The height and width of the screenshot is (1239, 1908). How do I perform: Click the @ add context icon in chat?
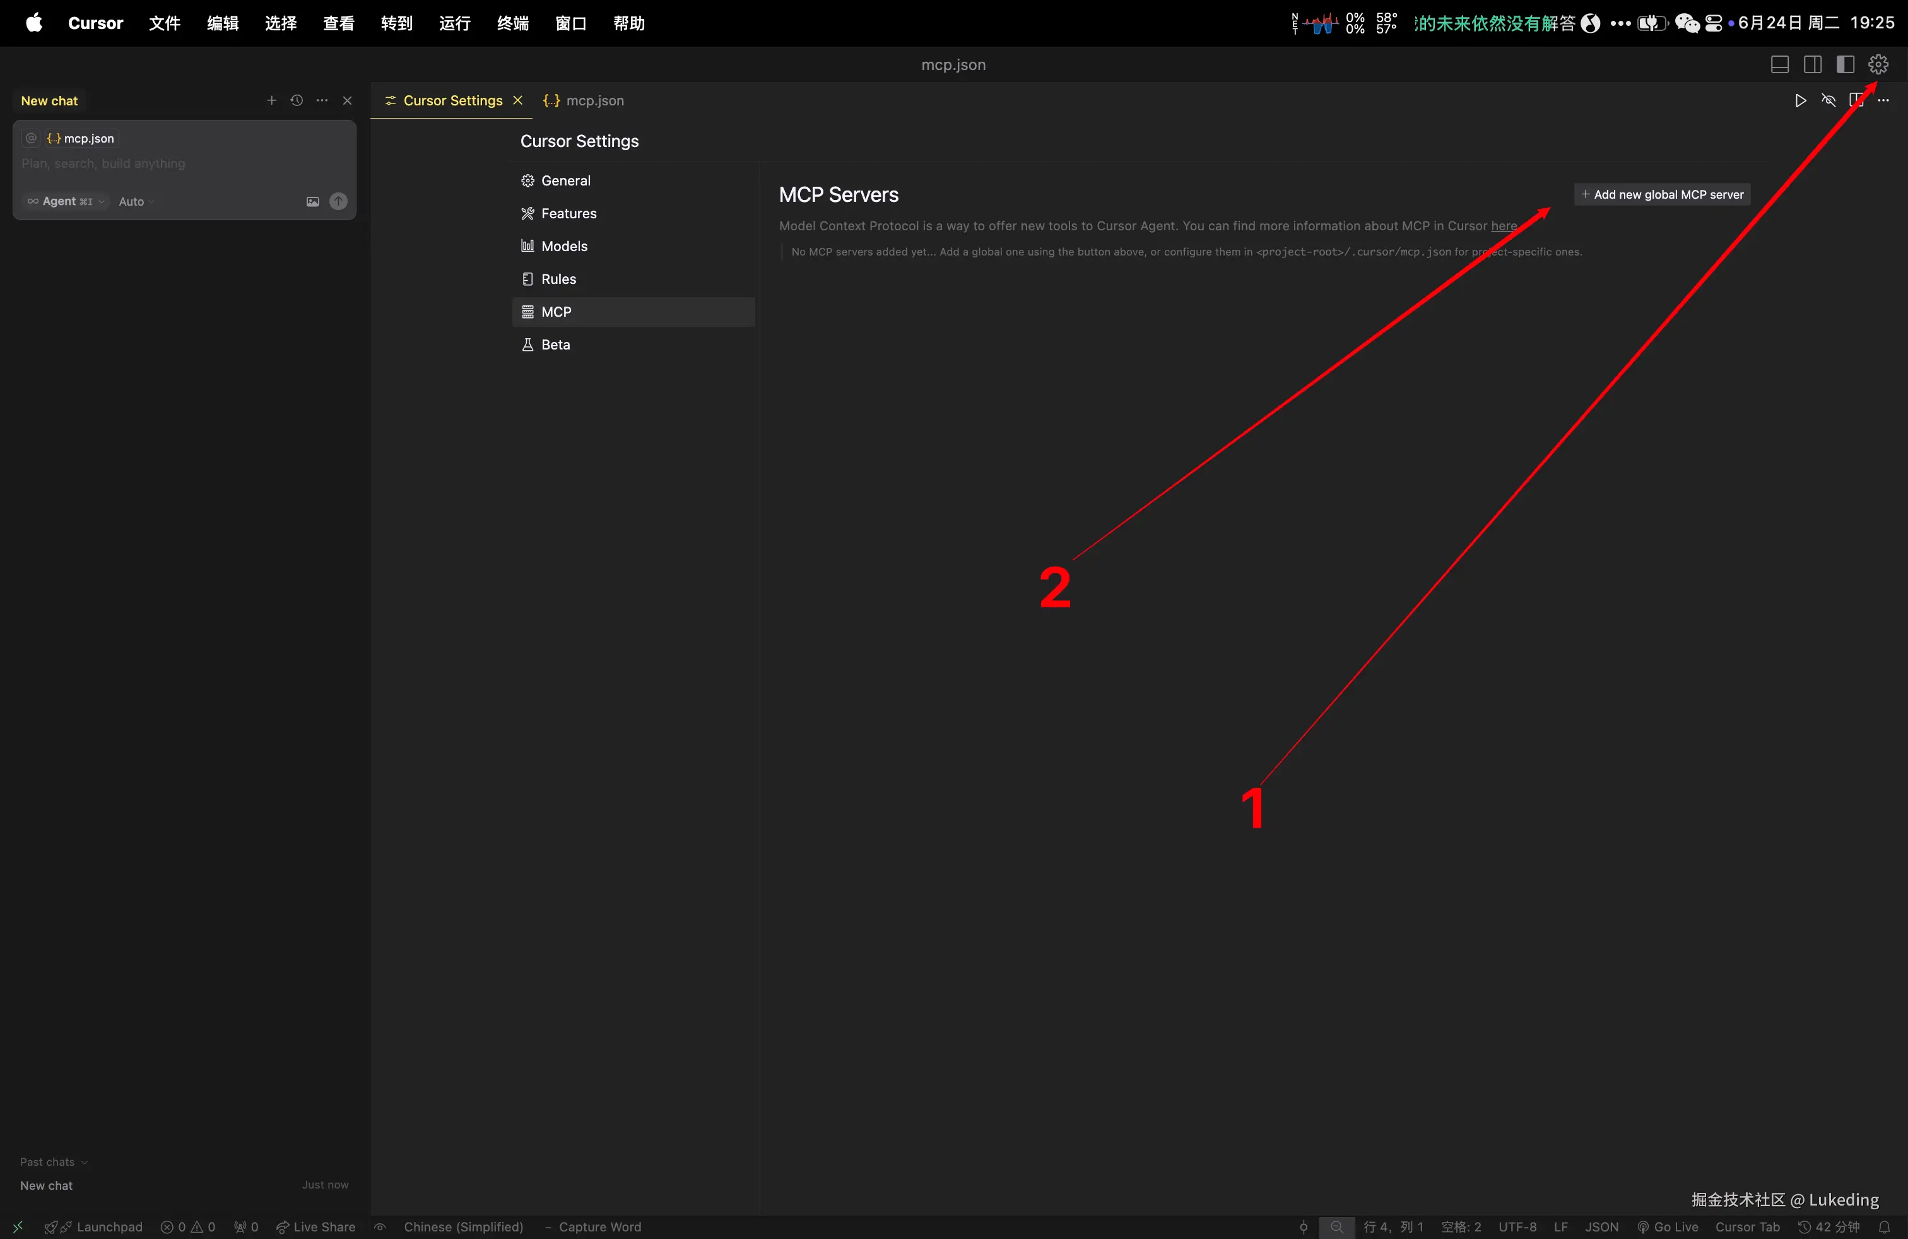pos(32,138)
